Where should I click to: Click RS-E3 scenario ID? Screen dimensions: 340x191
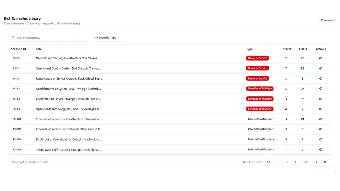click(16, 109)
